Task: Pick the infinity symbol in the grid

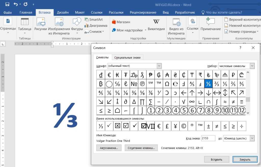Action: tap(192, 102)
